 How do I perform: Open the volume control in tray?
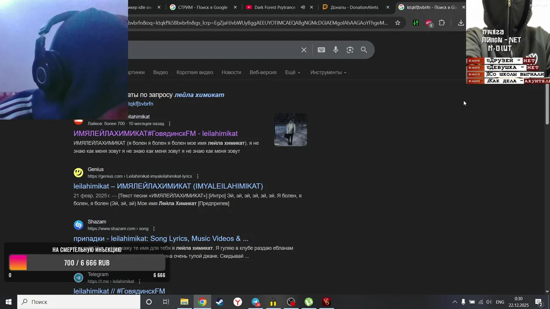coord(489,302)
